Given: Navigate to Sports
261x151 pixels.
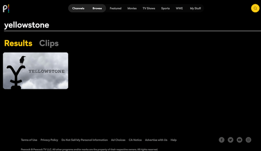Looking at the screenshot, I should point(165,8).
